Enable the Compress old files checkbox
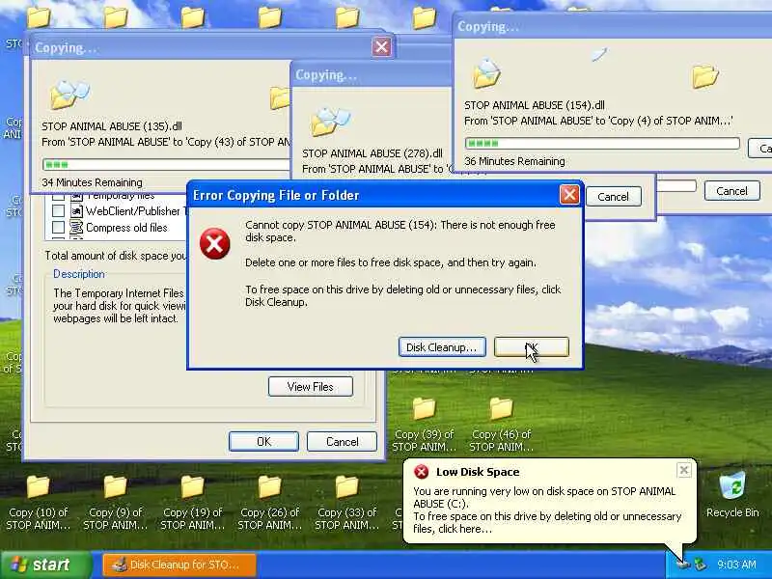The height and width of the screenshot is (579, 772). [58, 228]
